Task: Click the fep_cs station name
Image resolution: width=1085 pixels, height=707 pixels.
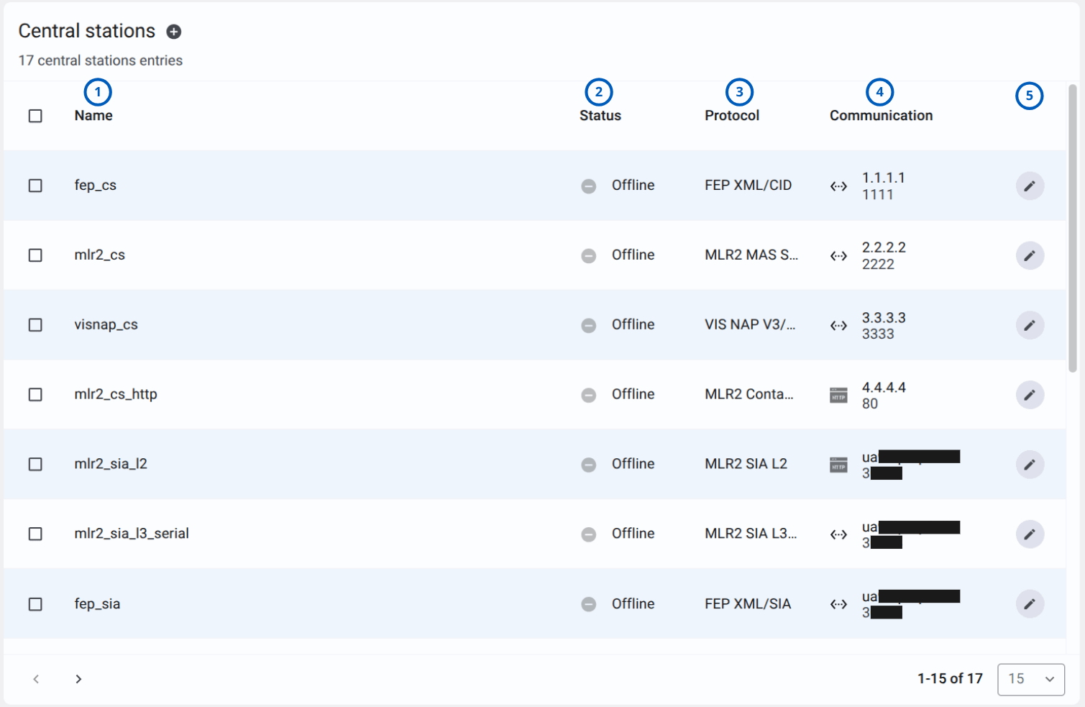Action: (96, 186)
